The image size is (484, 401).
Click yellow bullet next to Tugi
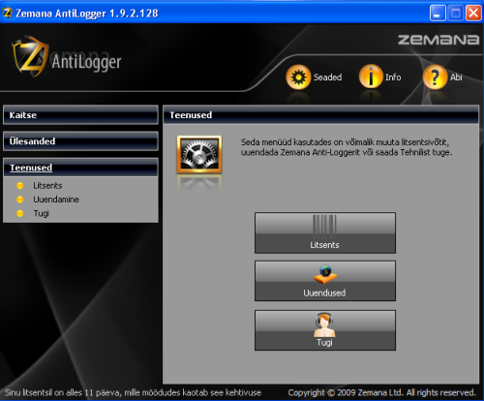tap(20, 213)
